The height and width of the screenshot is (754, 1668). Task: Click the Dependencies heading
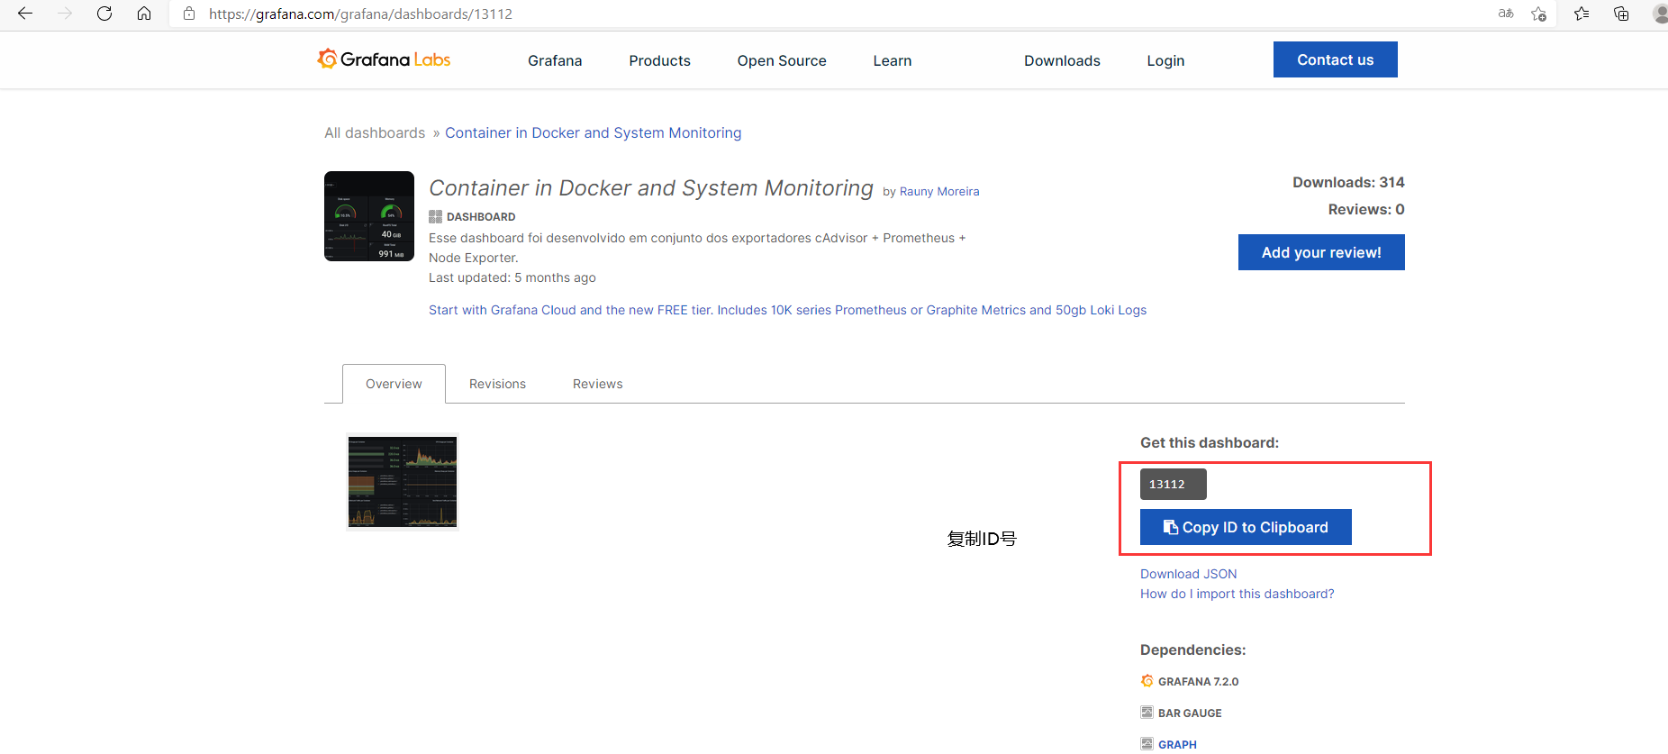coord(1193,650)
